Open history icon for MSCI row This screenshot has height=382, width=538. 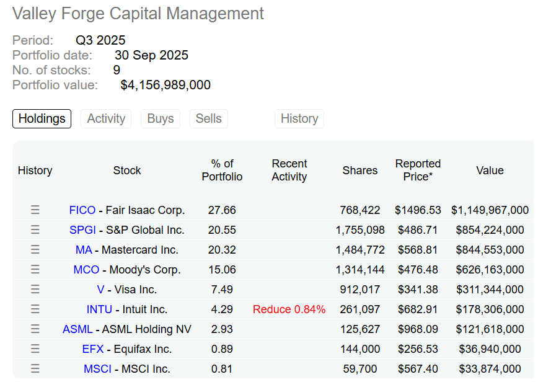point(35,369)
